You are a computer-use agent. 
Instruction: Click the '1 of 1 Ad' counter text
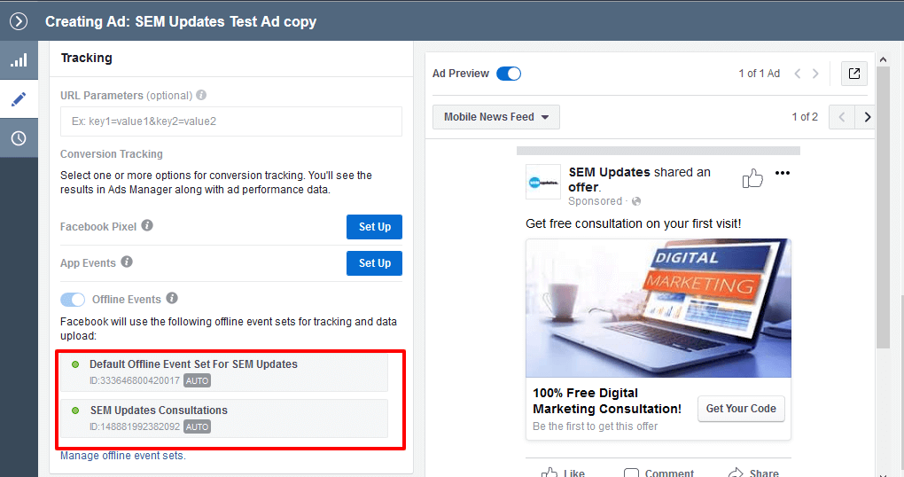point(760,74)
